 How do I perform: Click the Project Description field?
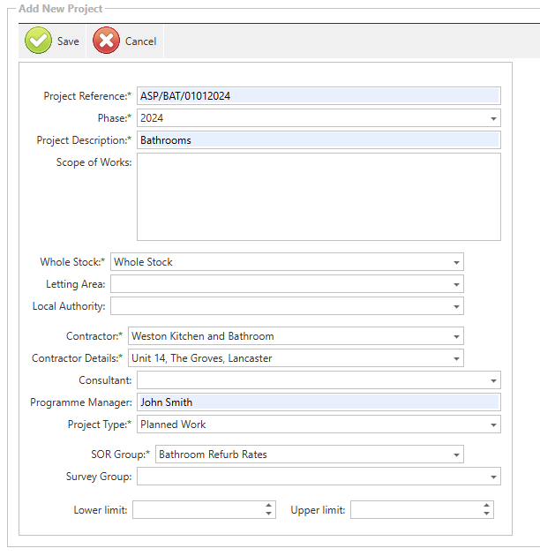pos(318,139)
